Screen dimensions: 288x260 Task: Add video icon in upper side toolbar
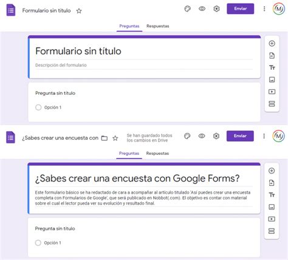pos(272,92)
